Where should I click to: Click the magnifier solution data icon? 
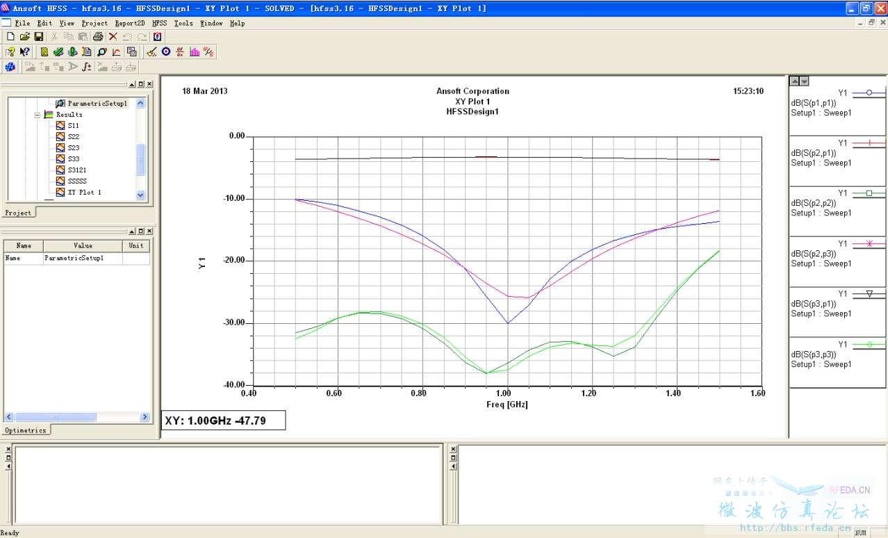[101, 52]
